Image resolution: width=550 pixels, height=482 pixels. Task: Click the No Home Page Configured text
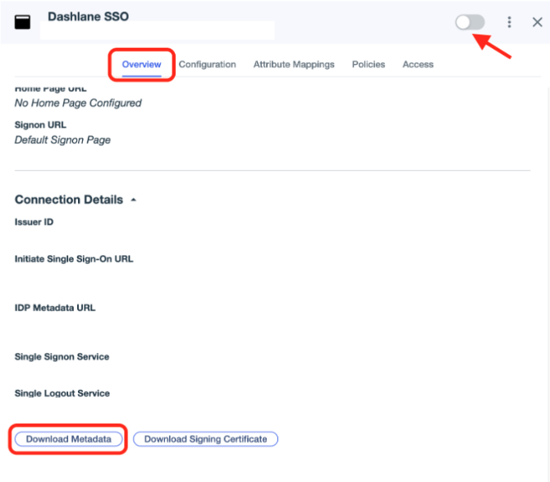coord(78,103)
